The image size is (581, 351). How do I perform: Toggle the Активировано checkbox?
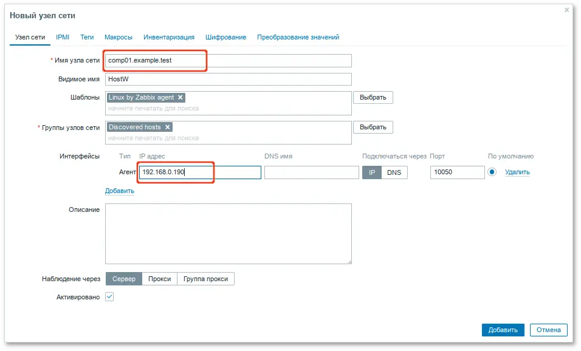(109, 296)
